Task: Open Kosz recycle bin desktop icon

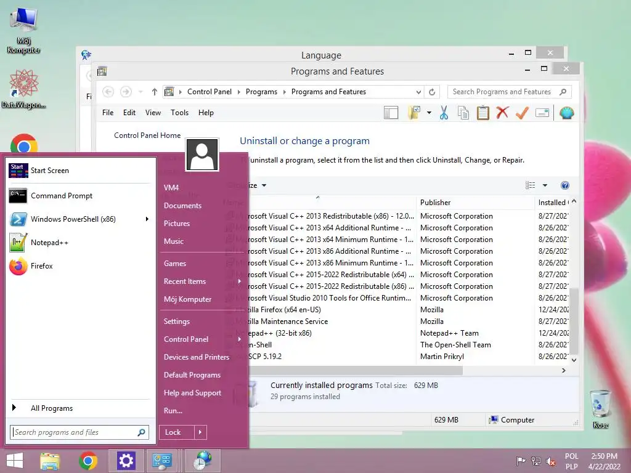Action: (x=600, y=409)
